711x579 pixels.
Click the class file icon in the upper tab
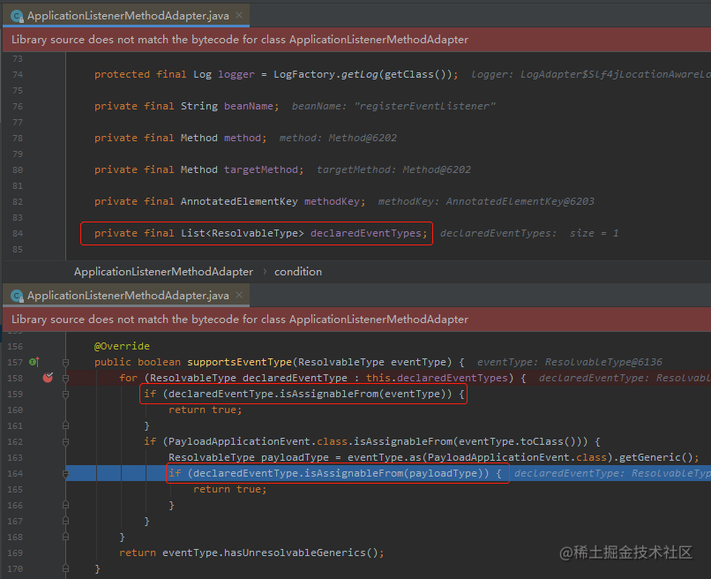point(18,17)
